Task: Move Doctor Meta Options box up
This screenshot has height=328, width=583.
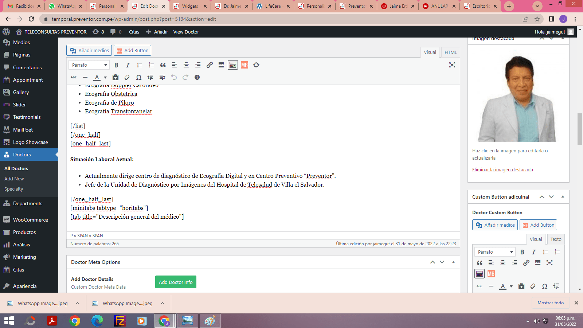Action: 433,262
